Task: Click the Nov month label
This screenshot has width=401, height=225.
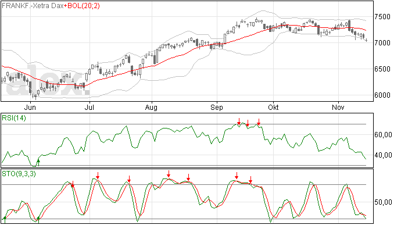Action: [338, 108]
